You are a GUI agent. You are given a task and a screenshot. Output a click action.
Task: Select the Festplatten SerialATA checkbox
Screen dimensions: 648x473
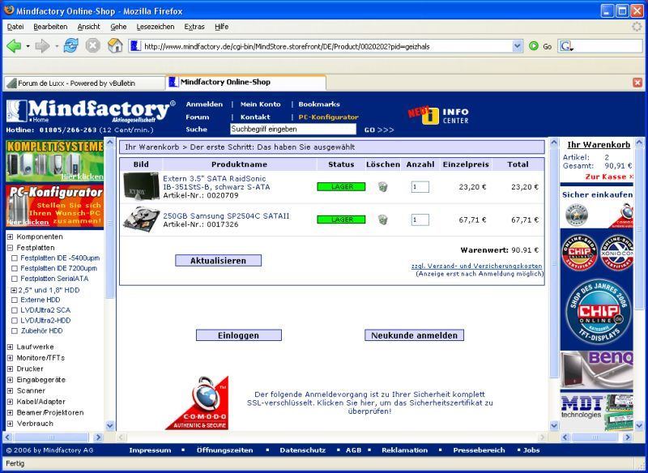[15, 279]
